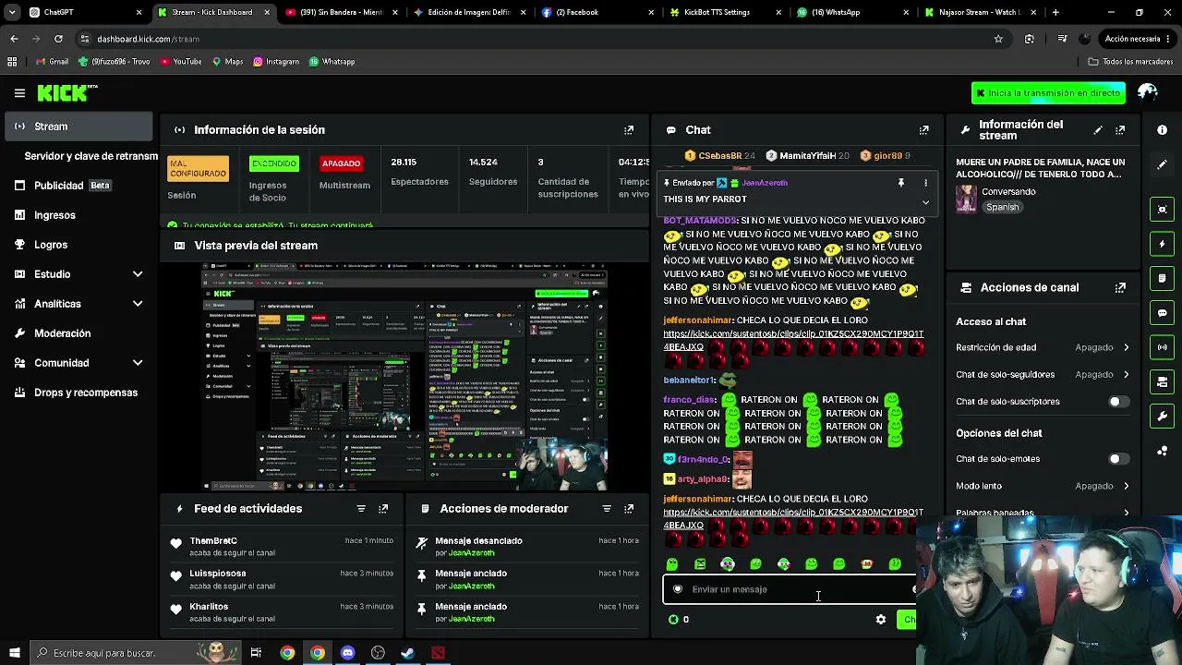Viewport: 1182px width, 665px height.
Task: Click the Spanish language tag
Action: [x=1002, y=208]
